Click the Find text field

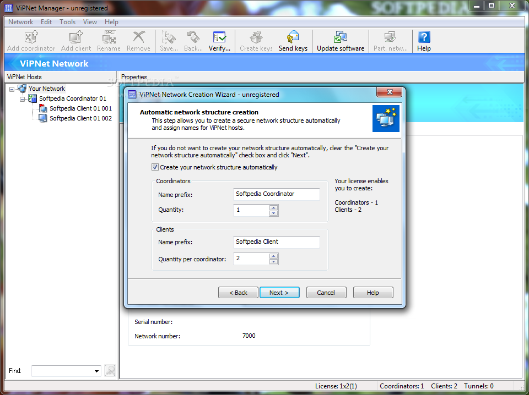tap(62, 371)
